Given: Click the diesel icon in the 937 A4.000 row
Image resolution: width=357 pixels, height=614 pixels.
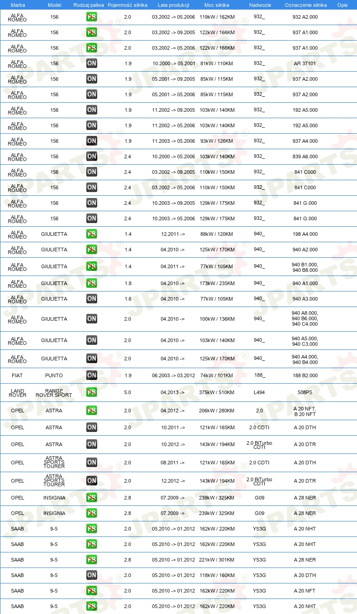Looking at the screenshot, I should 92,141.
